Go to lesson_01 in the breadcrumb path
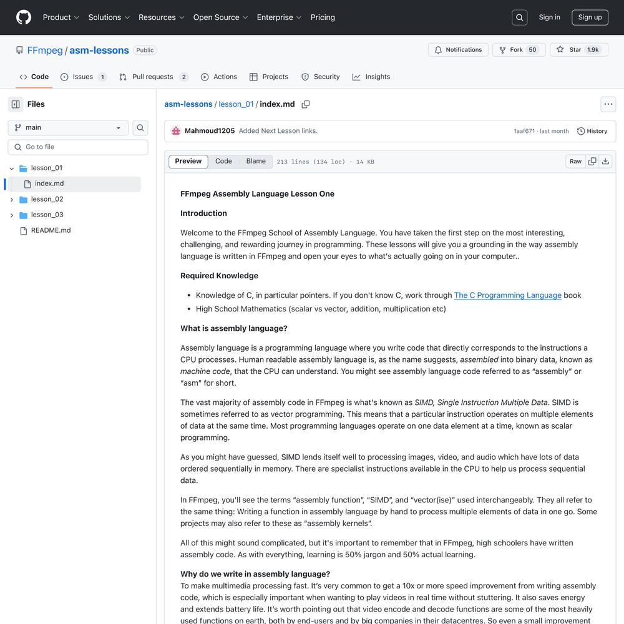This screenshot has width=624, height=624. tap(236, 104)
